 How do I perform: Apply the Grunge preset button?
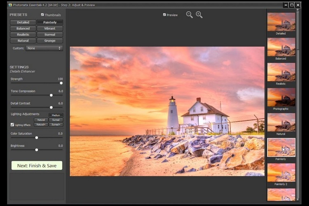[x=50, y=41]
